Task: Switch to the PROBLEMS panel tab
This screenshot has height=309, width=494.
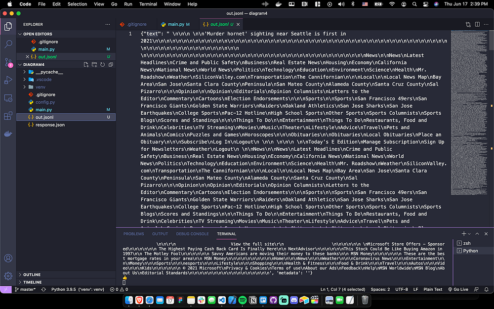Action: [133, 234]
